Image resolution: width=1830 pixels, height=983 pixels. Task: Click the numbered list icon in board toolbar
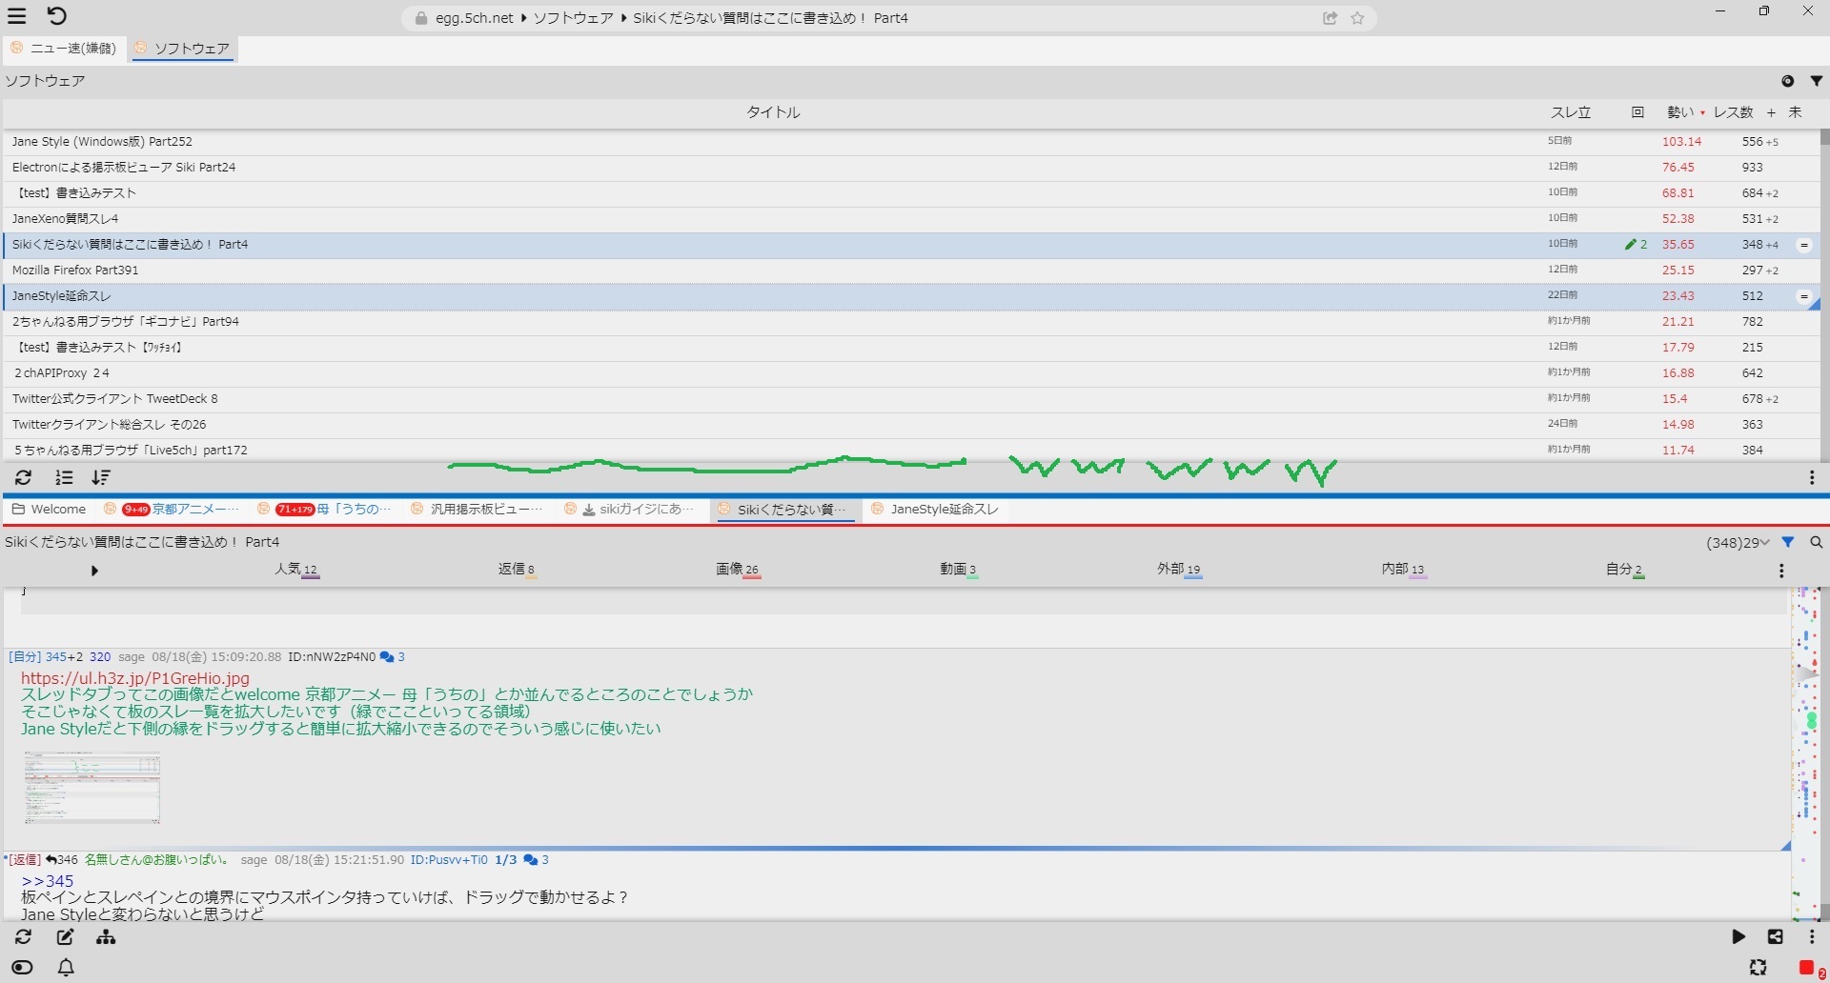tap(64, 477)
